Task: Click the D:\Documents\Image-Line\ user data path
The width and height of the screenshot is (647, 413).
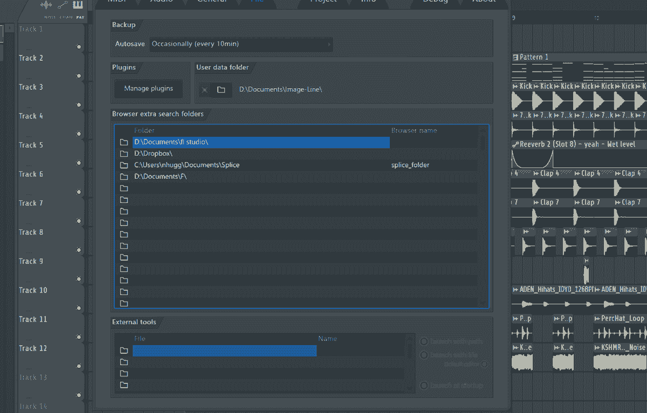Action: pyautogui.click(x=280, y=89)
